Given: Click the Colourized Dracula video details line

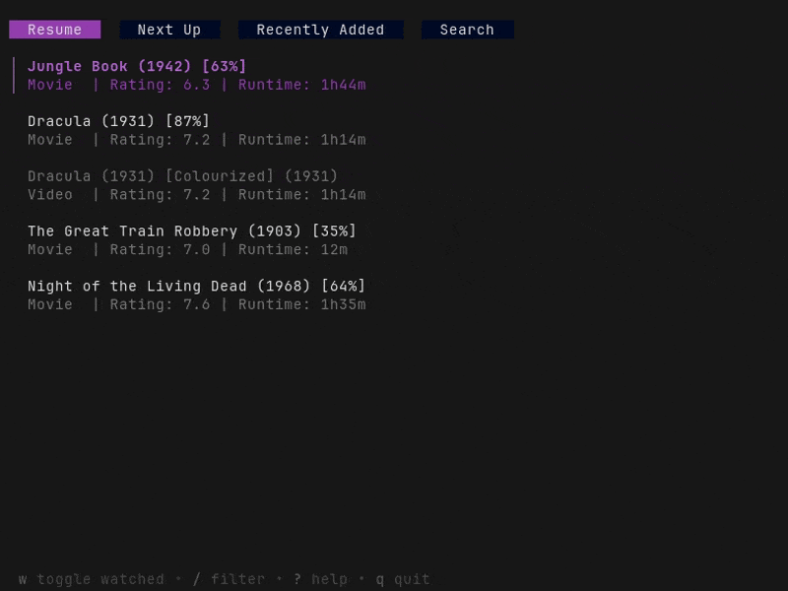Looking at the screenshot, I should [197, 195].
